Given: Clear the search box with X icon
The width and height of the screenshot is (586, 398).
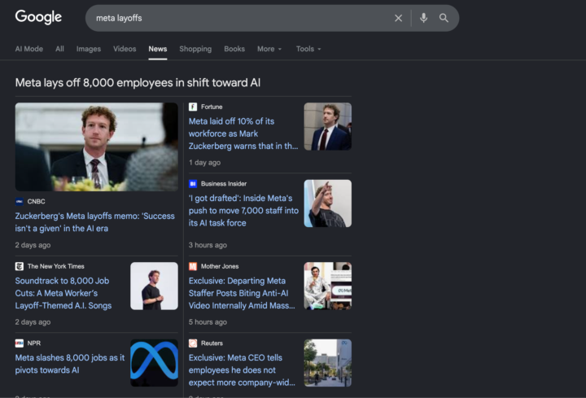Looking at the screenshot, I should [398, 18].
